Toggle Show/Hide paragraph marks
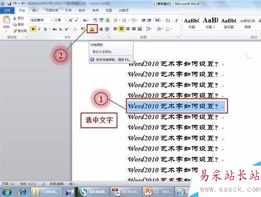The height and width of the screenshot is (197, 261). tap(176, 20)
